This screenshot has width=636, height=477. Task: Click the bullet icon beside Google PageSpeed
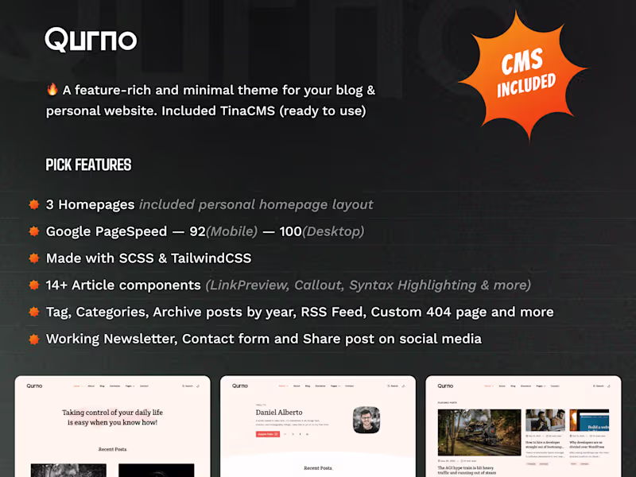point(34,231)
